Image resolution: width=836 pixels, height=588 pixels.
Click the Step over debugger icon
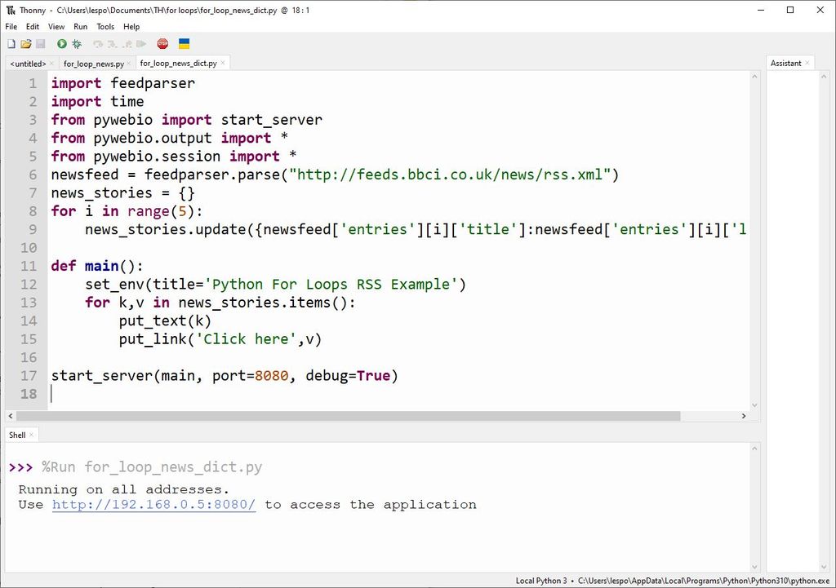(98, 44)
